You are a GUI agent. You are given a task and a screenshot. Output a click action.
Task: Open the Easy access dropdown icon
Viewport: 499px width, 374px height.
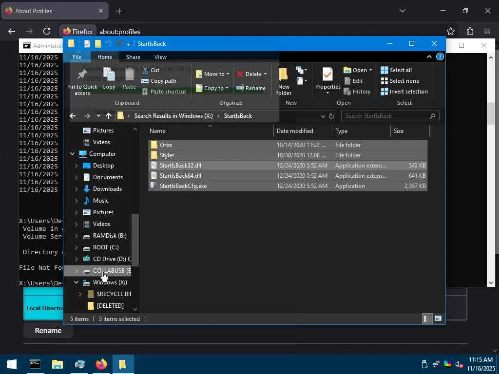tap(301, 81)
